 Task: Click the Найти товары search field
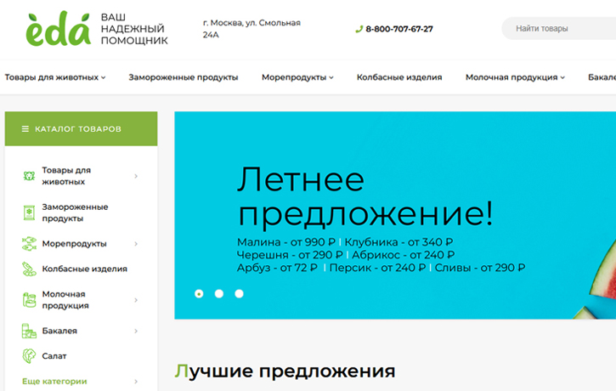click(558, 28)
